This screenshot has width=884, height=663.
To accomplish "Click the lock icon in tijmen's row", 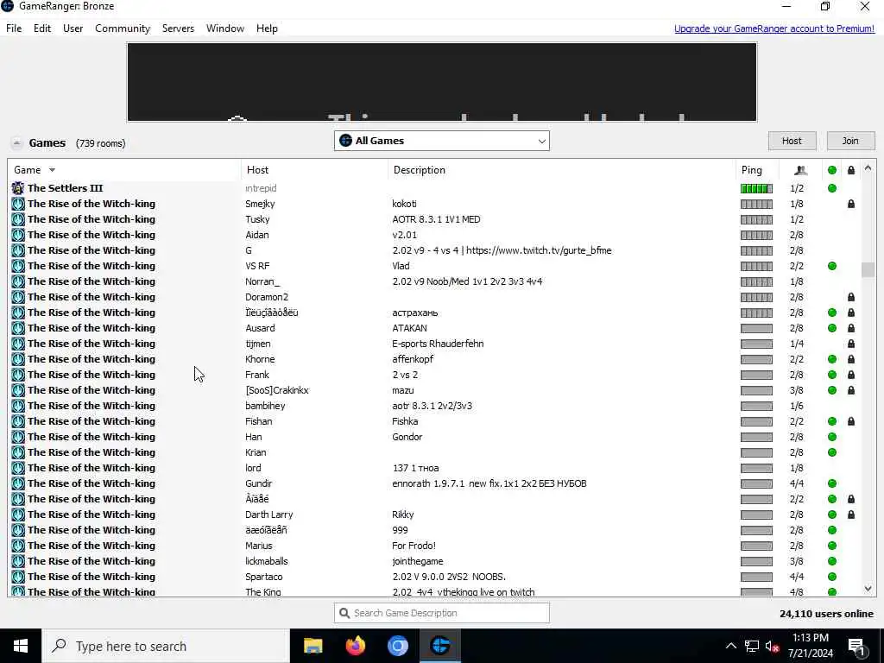I will (x=850, y=344).
